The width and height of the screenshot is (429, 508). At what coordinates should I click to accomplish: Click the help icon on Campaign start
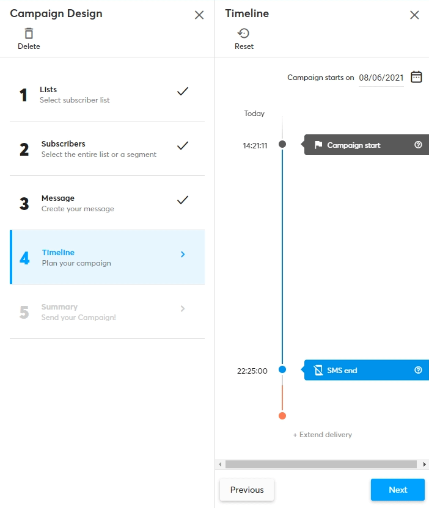pos(419,145)
